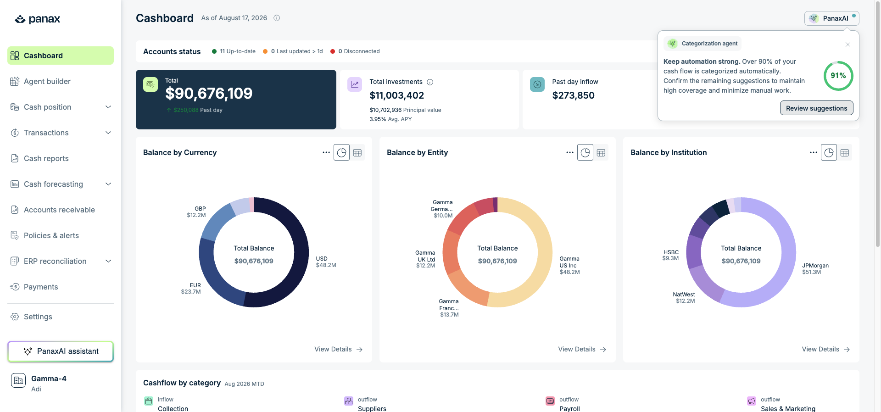This screenshot has height=412, width=881.
Task: Click the 91% categorization progress ring
Action: [x=838, y=76]
